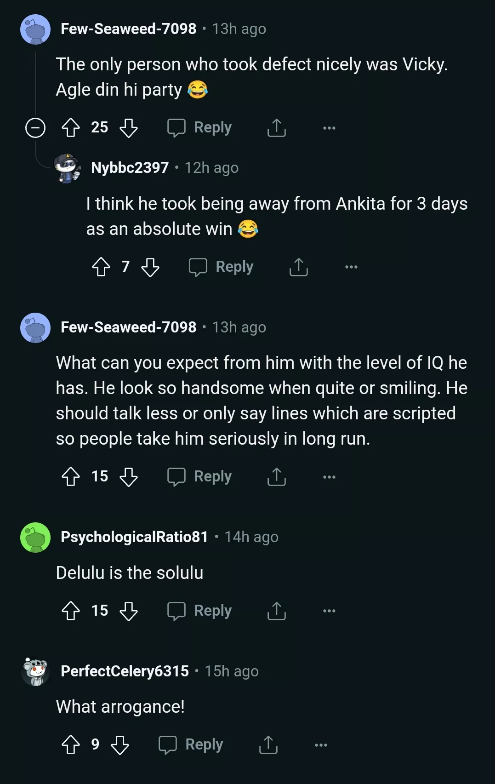Upvote the 'level of IQ' comment

(x=71, y=476)
